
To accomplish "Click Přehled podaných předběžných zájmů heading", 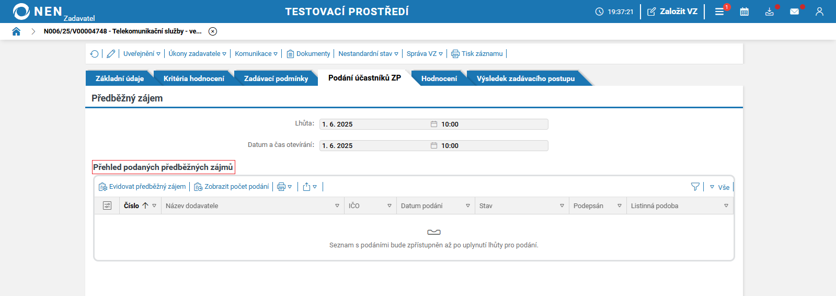I will (x=163, y=167).
